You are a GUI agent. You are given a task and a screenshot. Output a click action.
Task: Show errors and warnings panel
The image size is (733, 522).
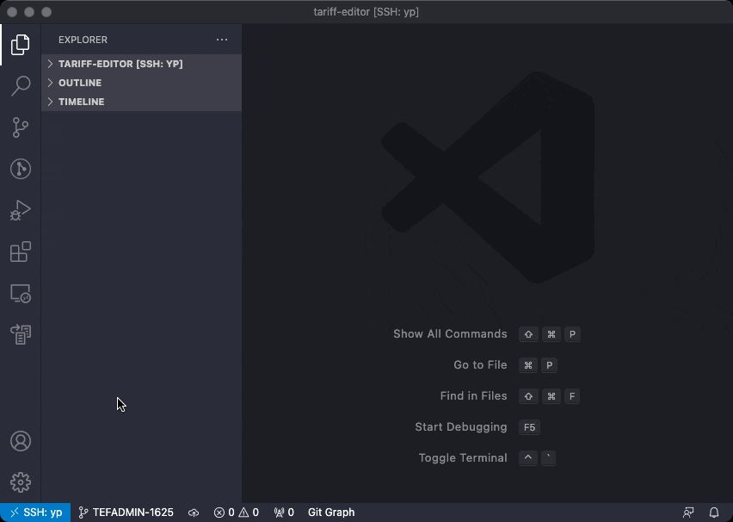coord(235,512)
